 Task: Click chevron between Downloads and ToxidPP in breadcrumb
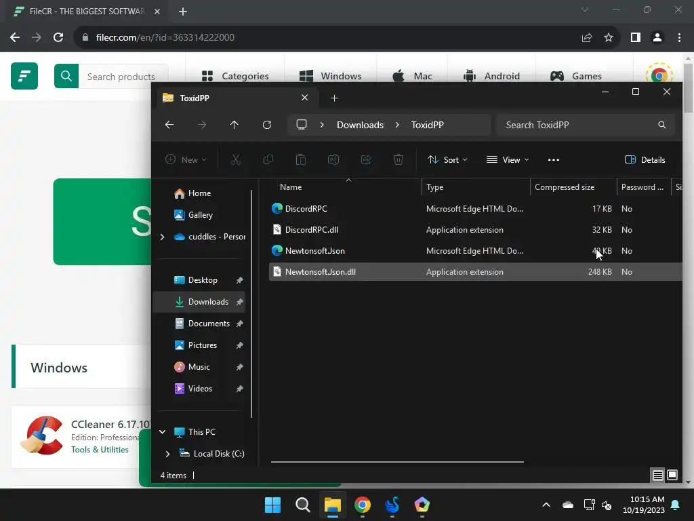pyautogui.click(x=397, y=125)
